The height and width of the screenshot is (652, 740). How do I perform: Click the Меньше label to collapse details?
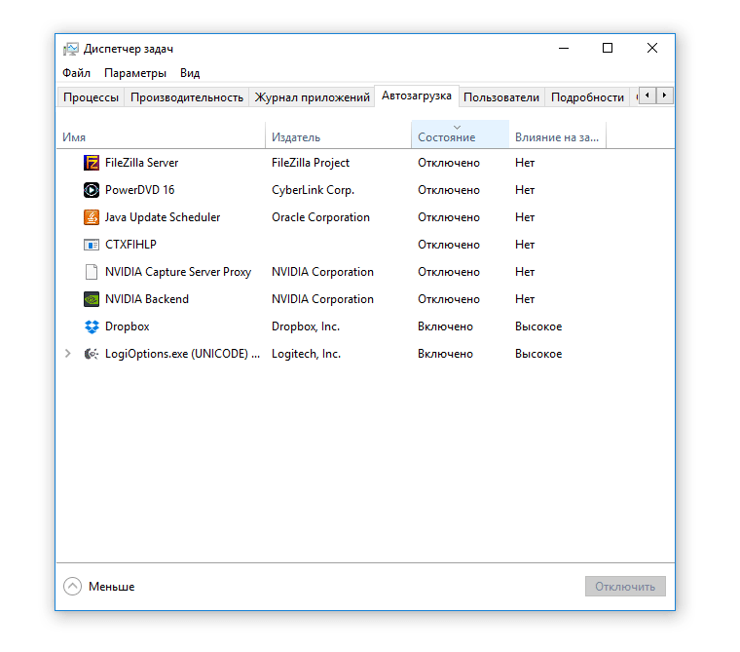pos(111,587)
